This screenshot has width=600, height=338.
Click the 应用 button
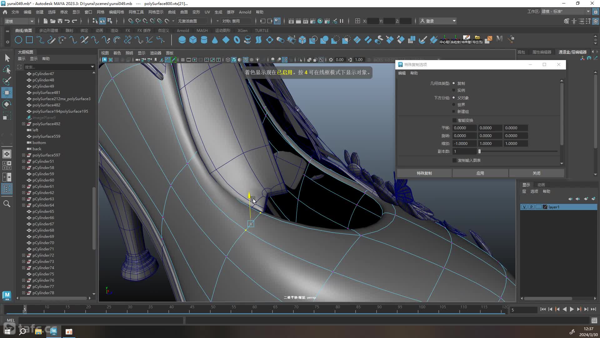click(x=480, y=173)
